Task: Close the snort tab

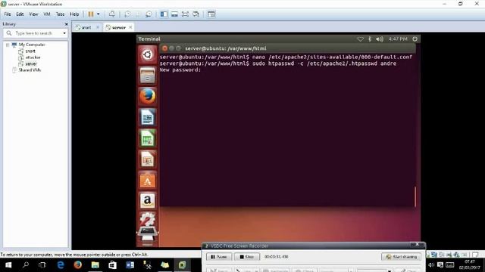Action: (98, 27)
